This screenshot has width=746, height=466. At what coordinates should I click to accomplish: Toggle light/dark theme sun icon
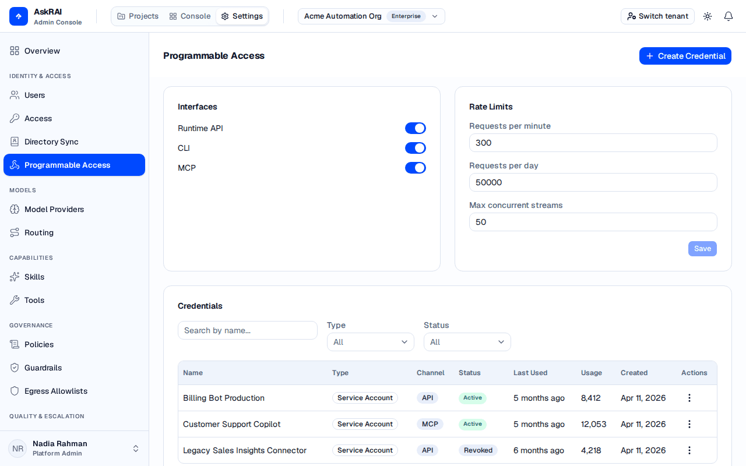[x=708, y=16]
